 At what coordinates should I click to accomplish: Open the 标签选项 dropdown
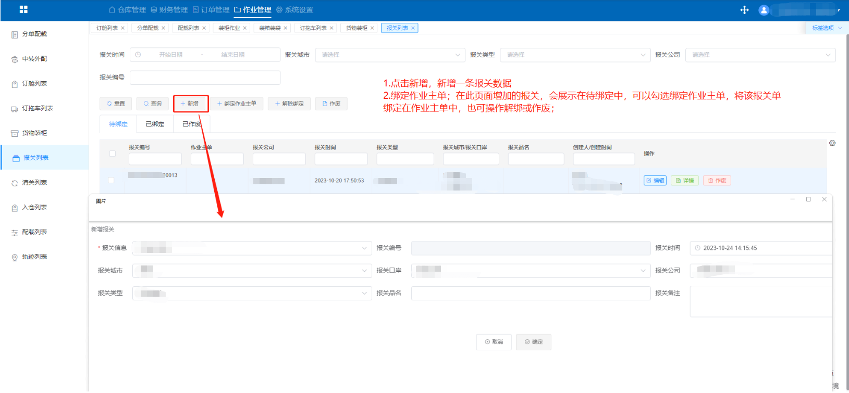point(827,28)
